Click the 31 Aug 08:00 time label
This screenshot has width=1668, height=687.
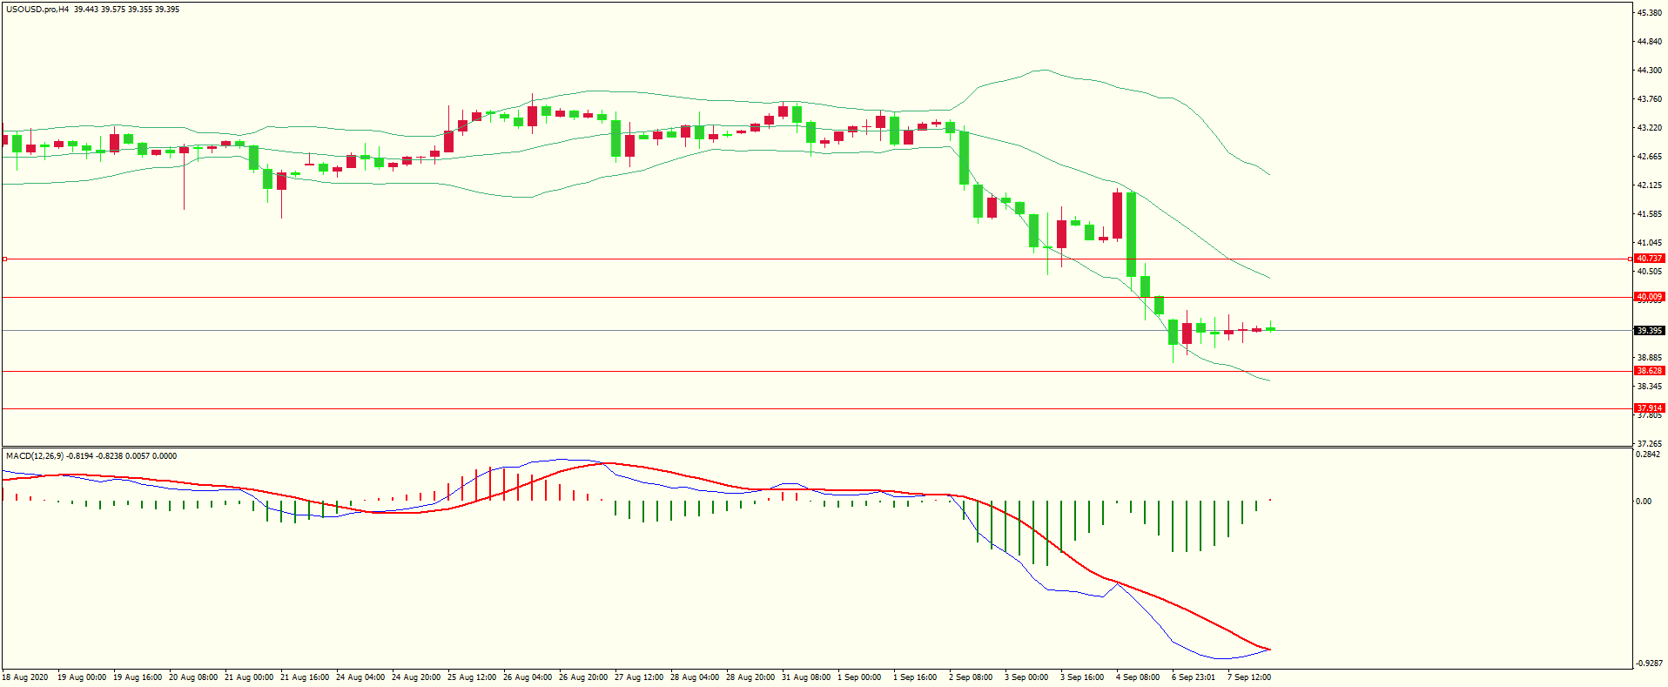click(x=806, y=677)
